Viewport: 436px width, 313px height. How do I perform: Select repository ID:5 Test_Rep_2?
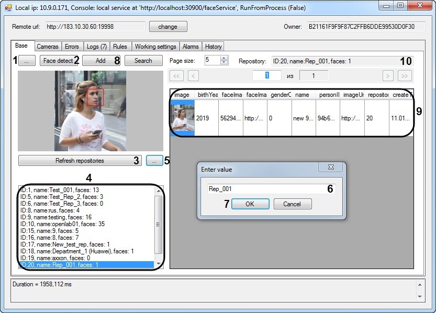point(86,197)
